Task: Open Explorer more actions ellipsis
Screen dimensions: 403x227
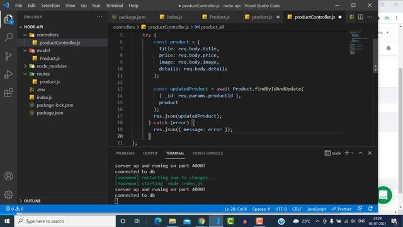Action: (x=99, y=17)
